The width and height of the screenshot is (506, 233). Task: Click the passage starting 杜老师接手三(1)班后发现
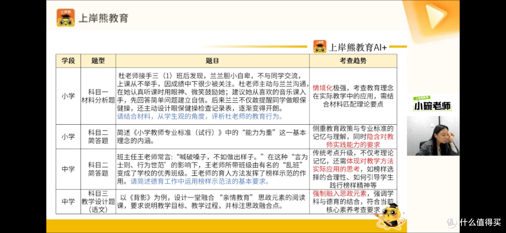point(212,92)
